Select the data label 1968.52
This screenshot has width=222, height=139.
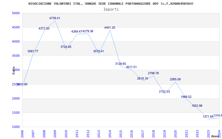point(186,97)
